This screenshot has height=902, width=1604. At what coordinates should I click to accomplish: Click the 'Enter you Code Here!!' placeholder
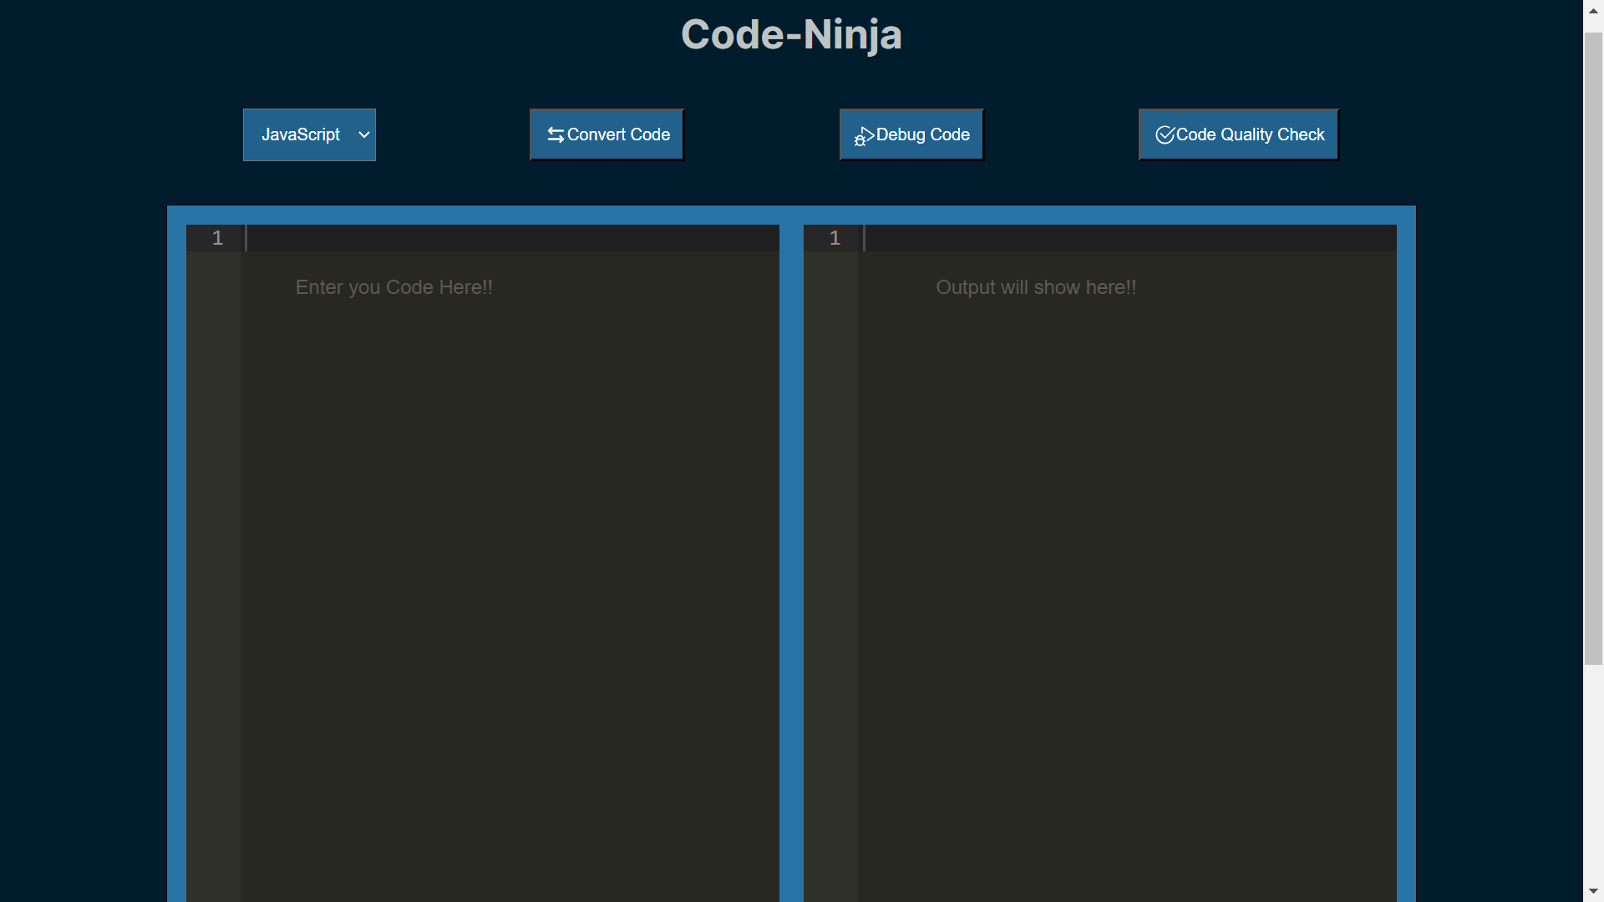click(393, 287)
